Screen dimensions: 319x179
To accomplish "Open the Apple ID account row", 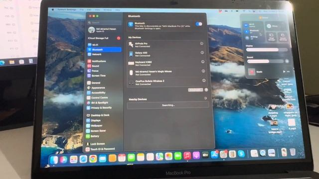I will (x=105, y=30).
